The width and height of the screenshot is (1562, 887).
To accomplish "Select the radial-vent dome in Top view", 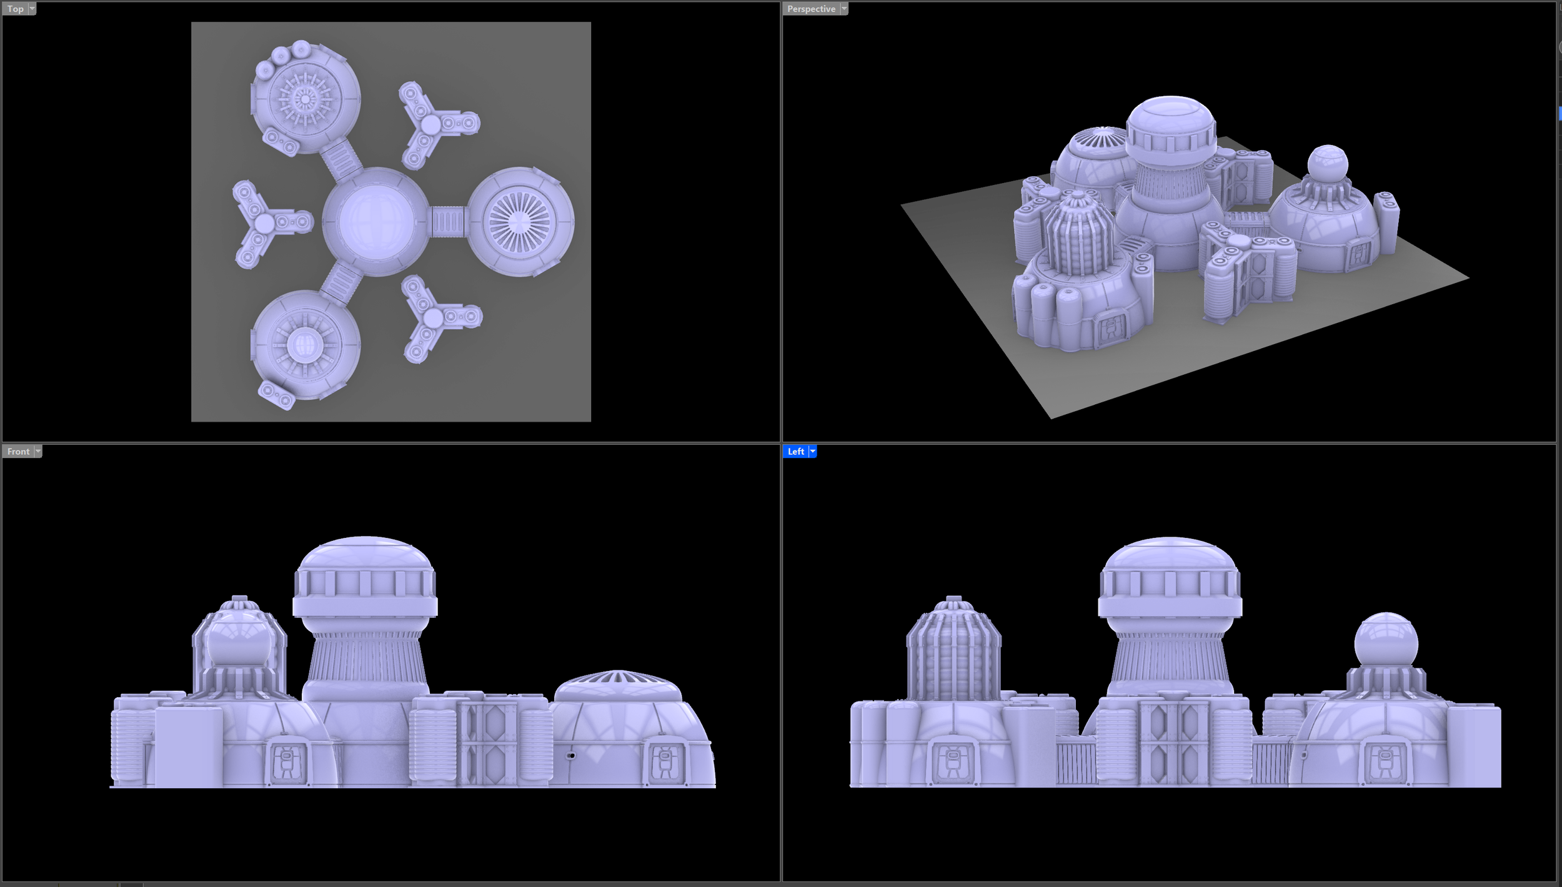I will coord(520,222).
